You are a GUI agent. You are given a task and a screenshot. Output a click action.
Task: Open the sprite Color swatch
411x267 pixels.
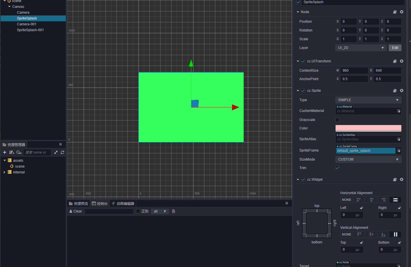[x=368, y=128]
